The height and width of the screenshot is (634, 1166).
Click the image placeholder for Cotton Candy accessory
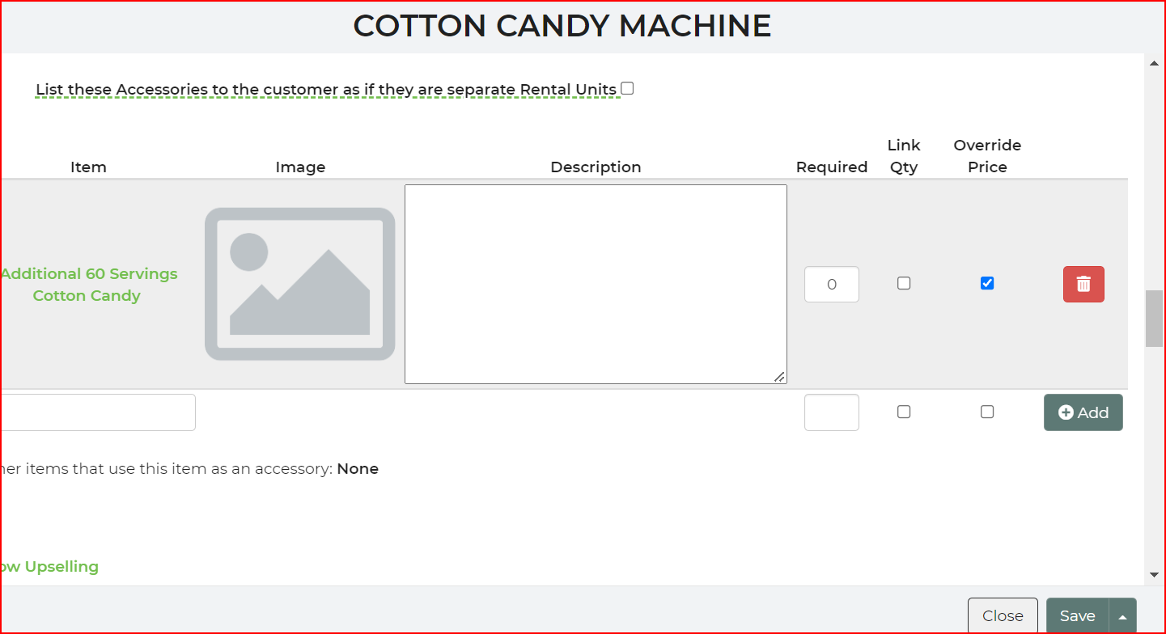pos(299,284)
